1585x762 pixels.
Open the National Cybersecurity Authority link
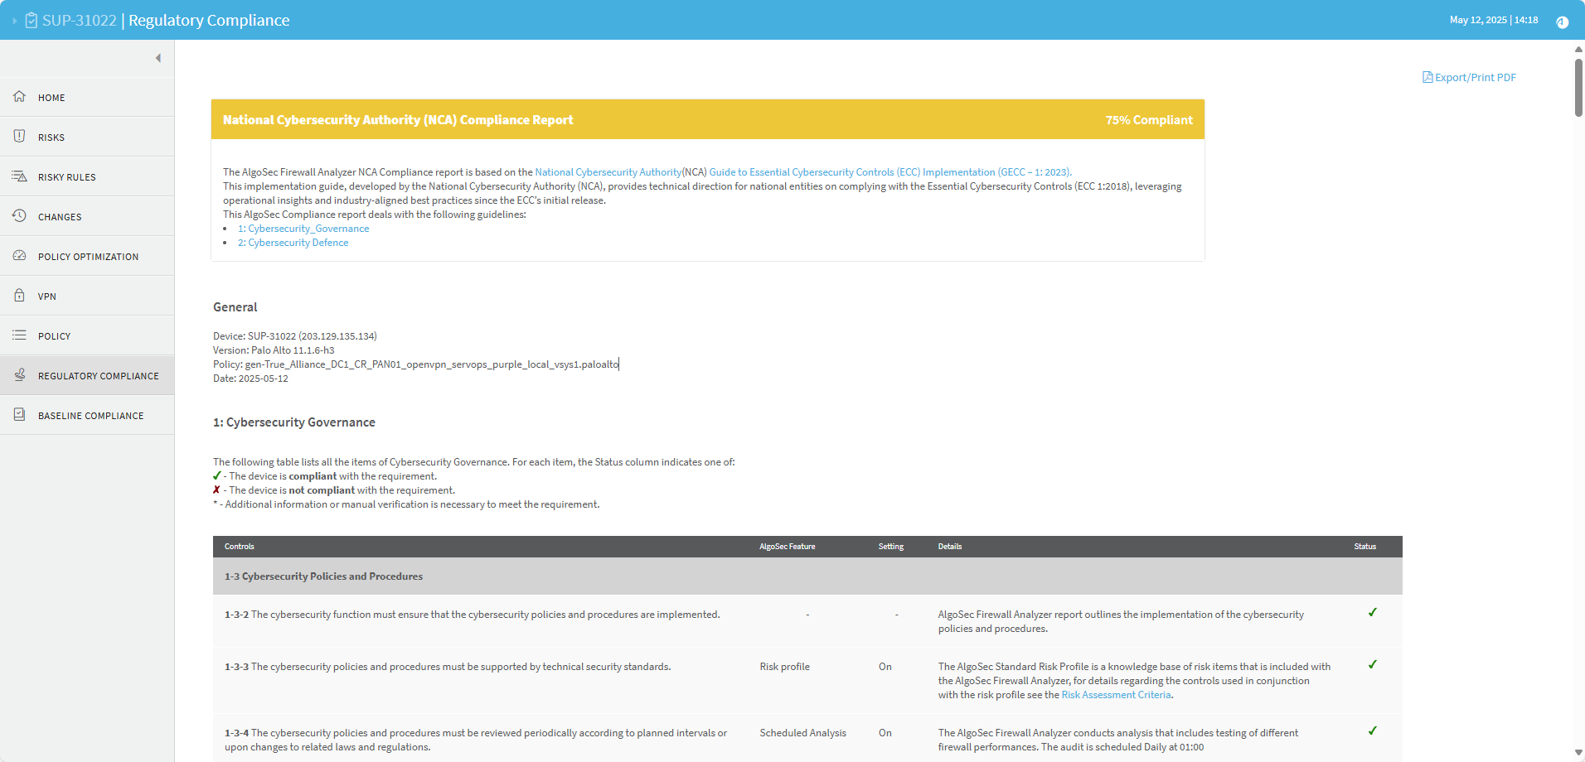pos(608,172)
